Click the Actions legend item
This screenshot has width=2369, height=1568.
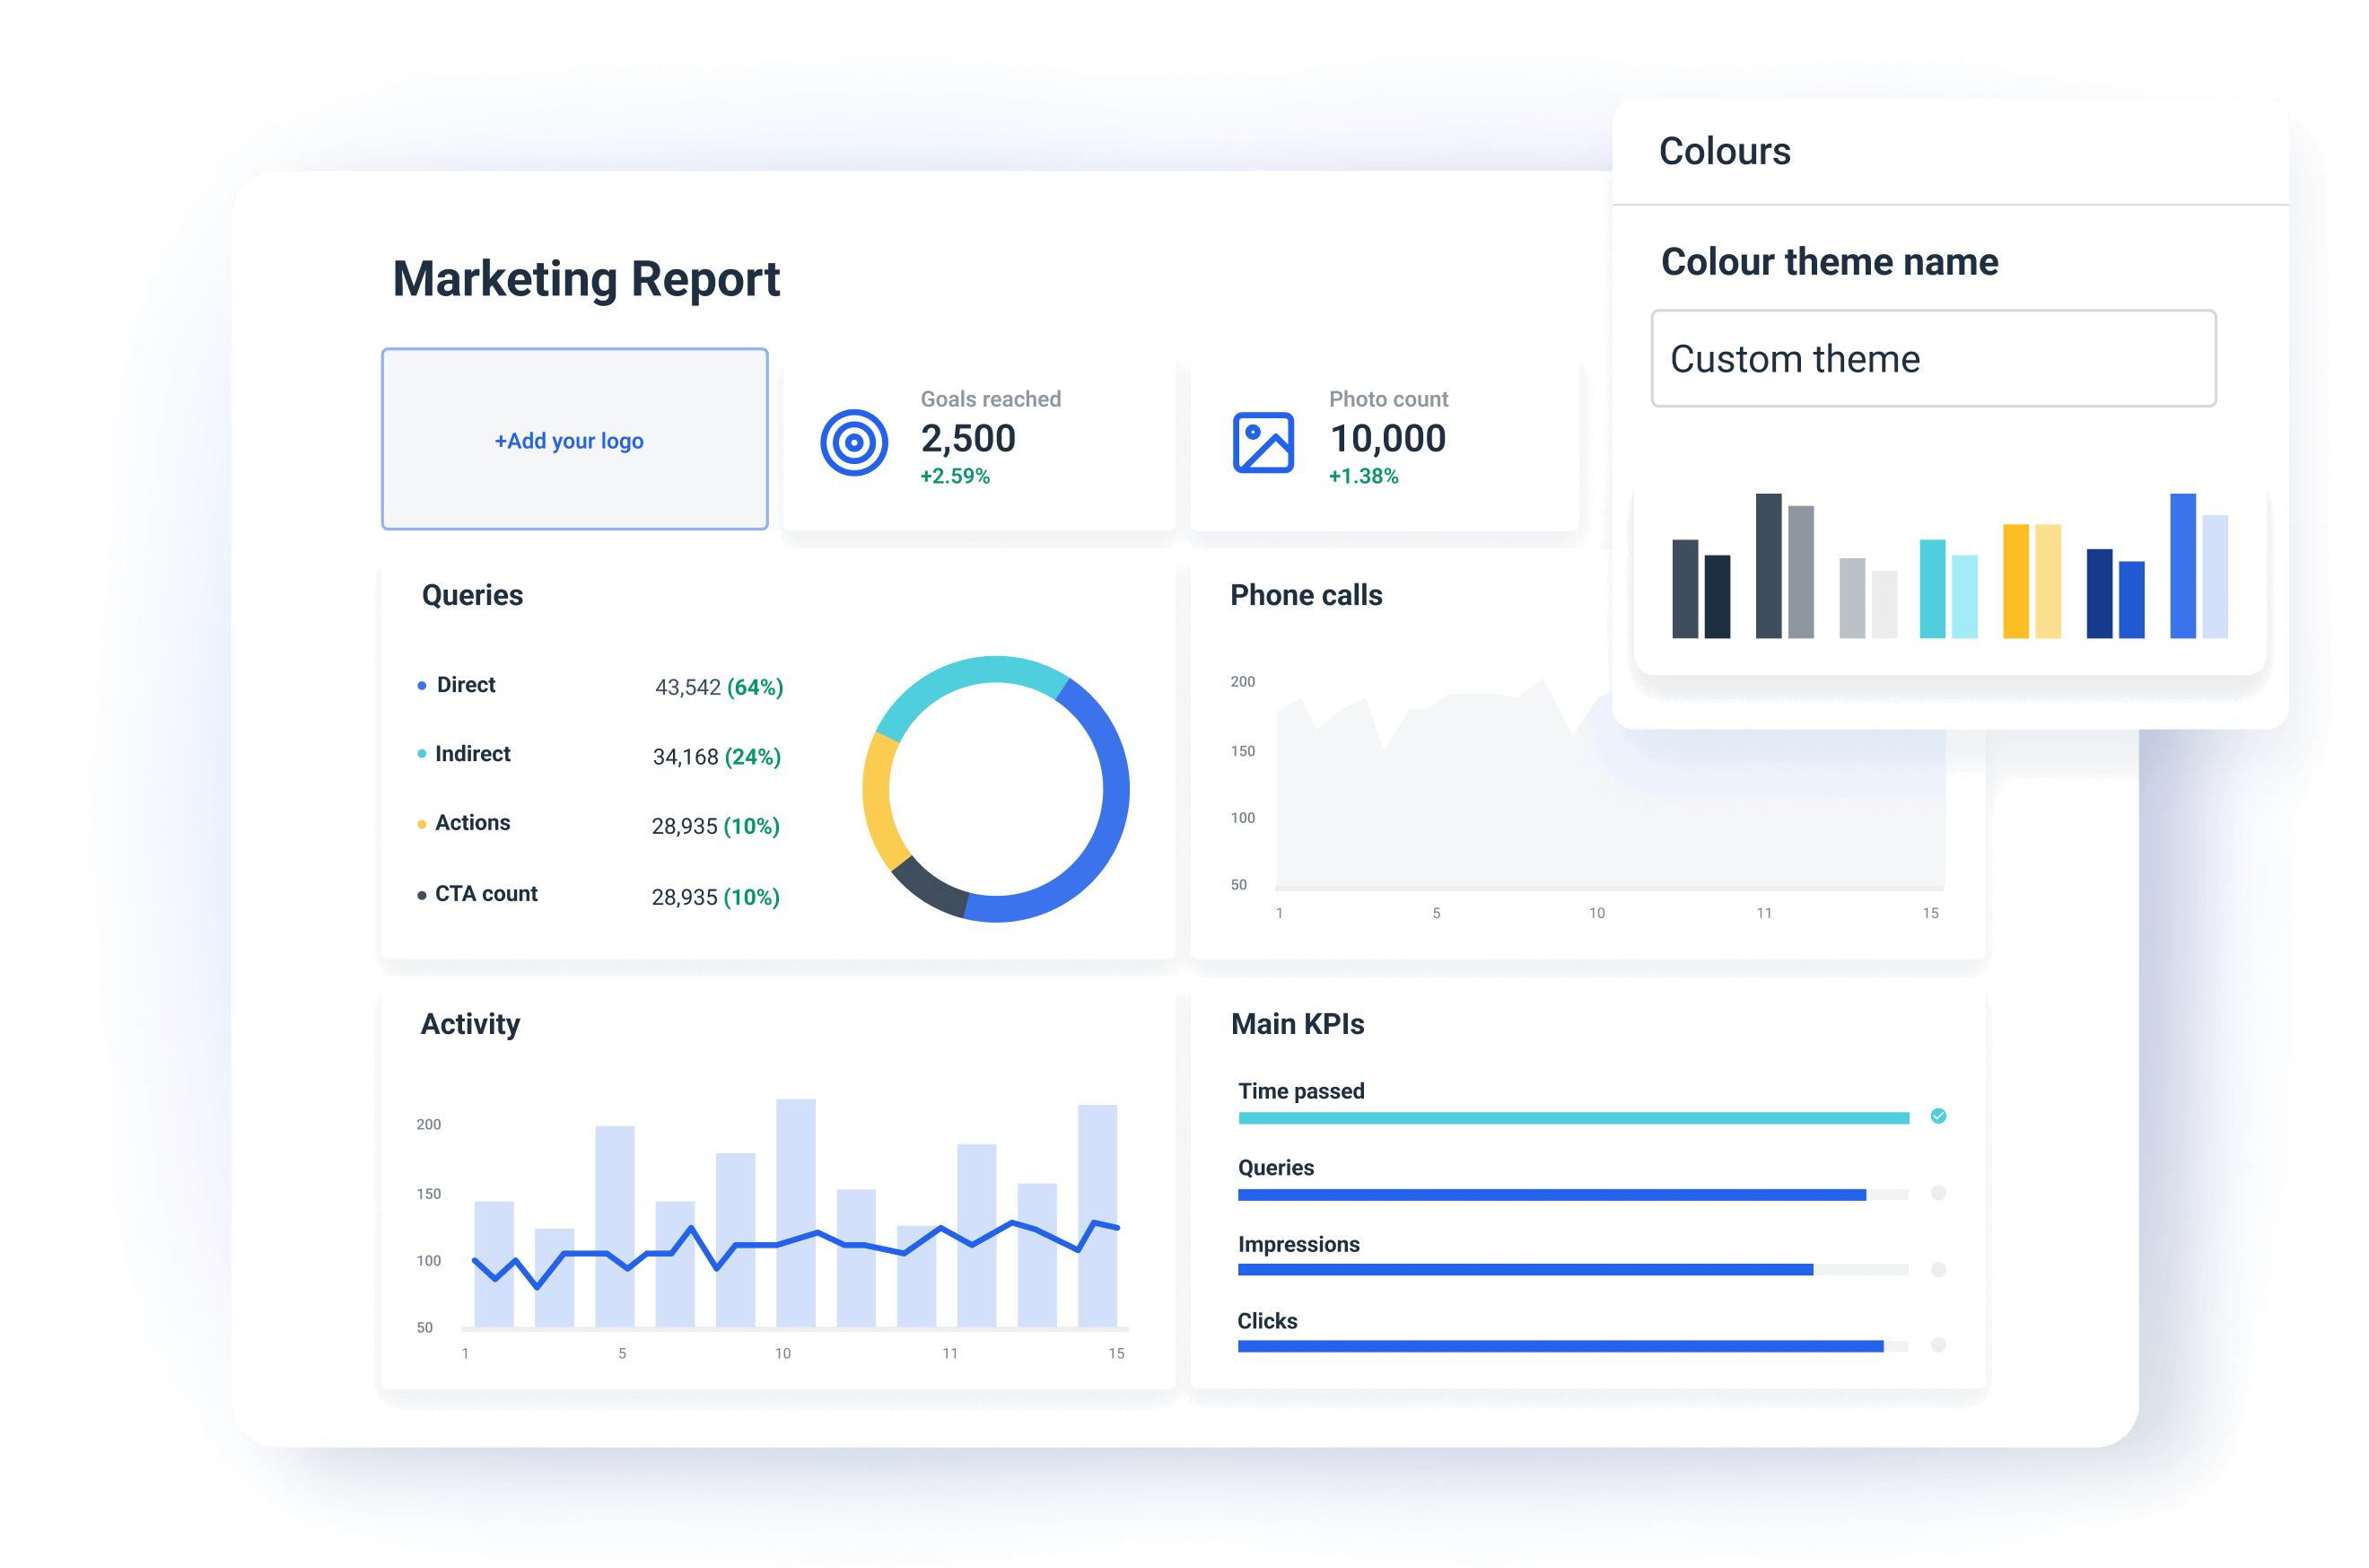[x=463, y=823]
